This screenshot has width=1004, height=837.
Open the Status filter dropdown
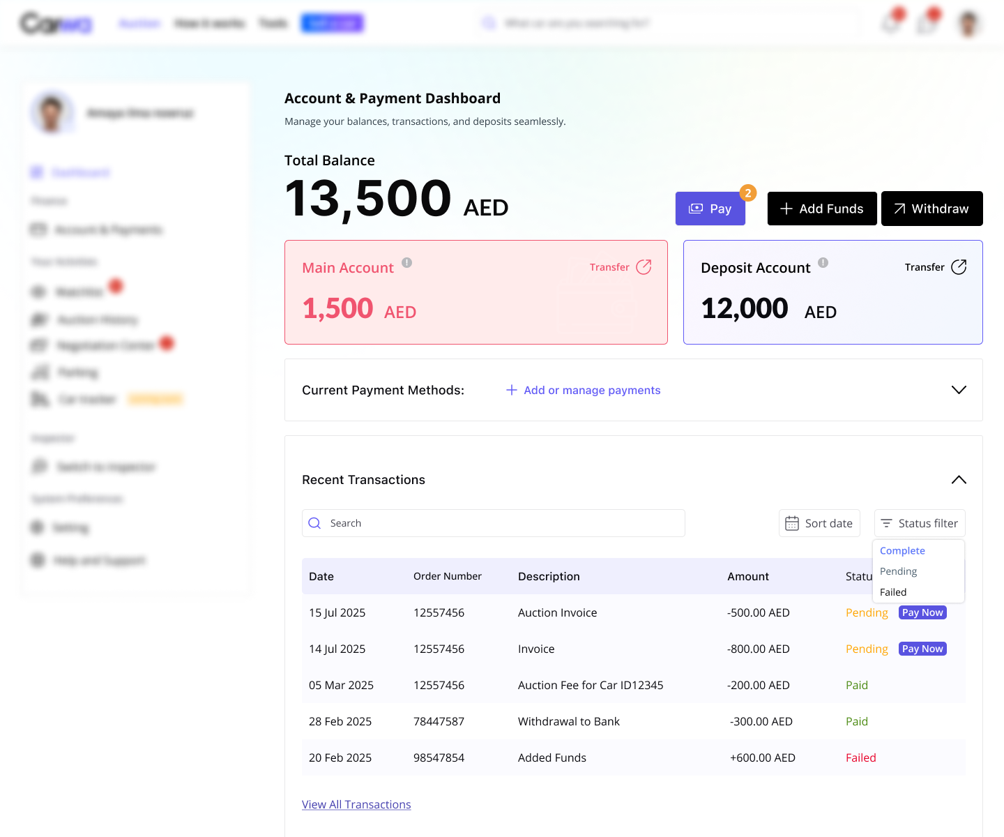pyautogui.click(x=920, y=522)
